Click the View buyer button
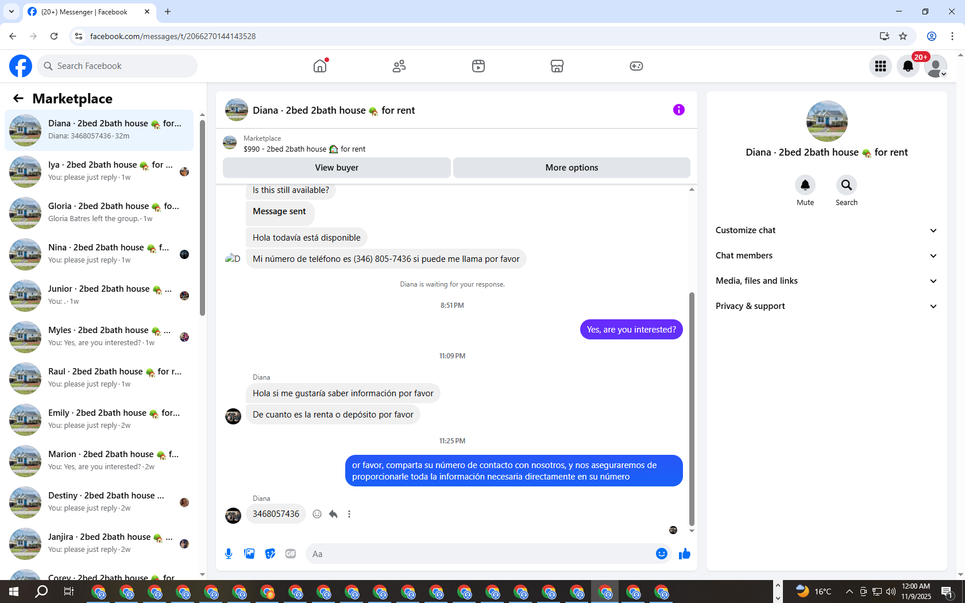This screenshot has width=965, height=603. [337, 168]
